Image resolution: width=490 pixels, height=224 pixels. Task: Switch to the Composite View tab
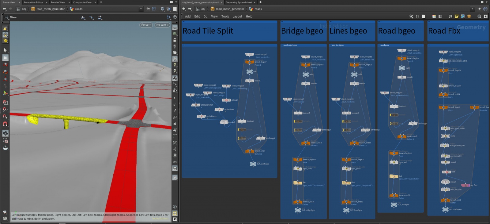pyautogui.click(x=82, y=2)
